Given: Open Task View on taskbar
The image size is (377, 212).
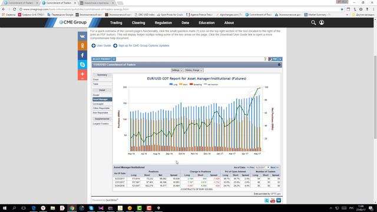Looking at the screenshot, I should coord(24,208).
